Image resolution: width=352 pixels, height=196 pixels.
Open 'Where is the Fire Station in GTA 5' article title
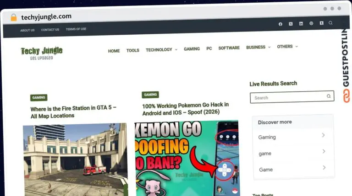pos(73,112)
